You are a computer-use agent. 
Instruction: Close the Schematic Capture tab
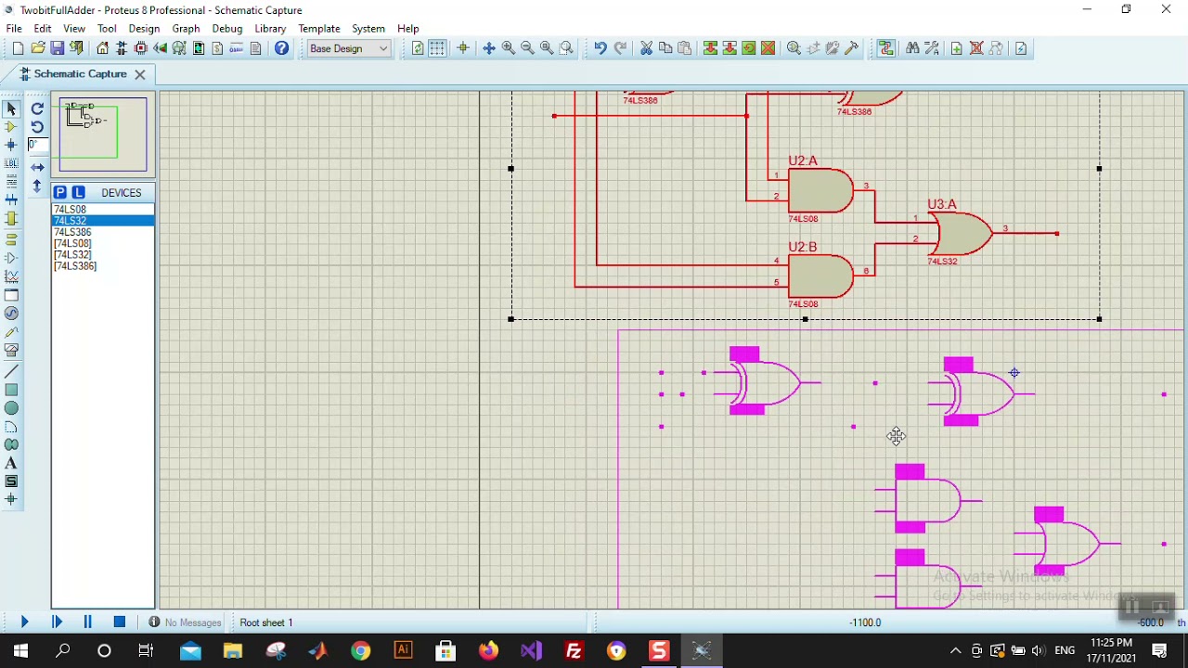140,74
